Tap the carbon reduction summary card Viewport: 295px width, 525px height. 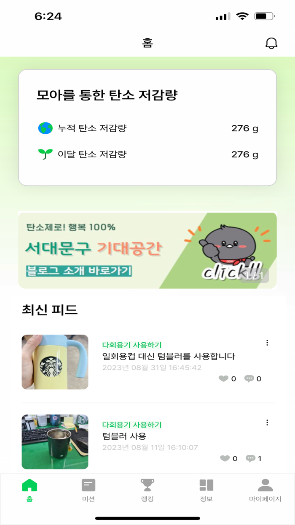[x=147, y=127]
